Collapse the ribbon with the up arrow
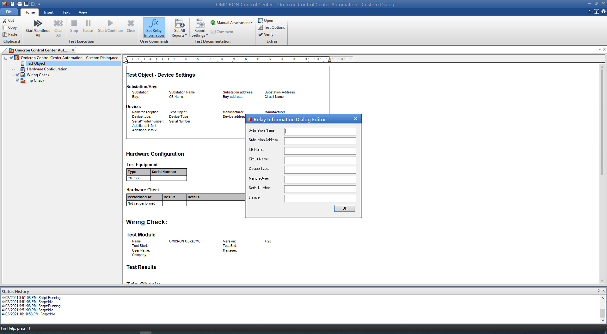The width and height of the screenshot is (607, 334). click(590, 11)
